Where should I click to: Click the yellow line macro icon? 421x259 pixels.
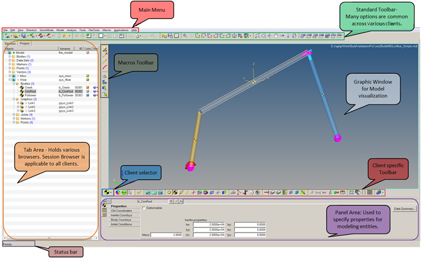click(105, 61)
